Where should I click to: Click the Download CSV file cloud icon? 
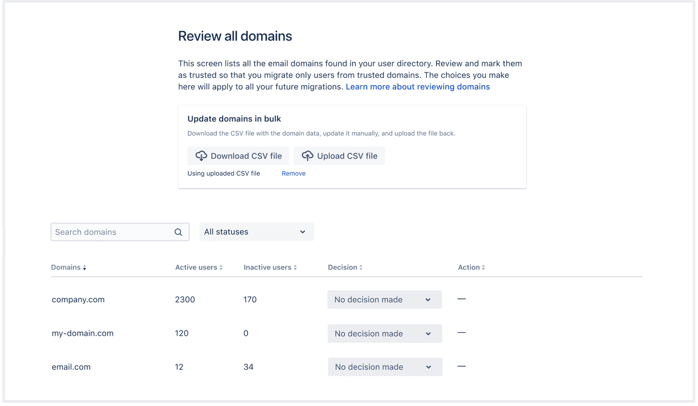click(201, 156)
